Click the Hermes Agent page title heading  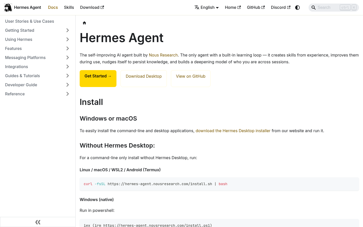(122, 38)
